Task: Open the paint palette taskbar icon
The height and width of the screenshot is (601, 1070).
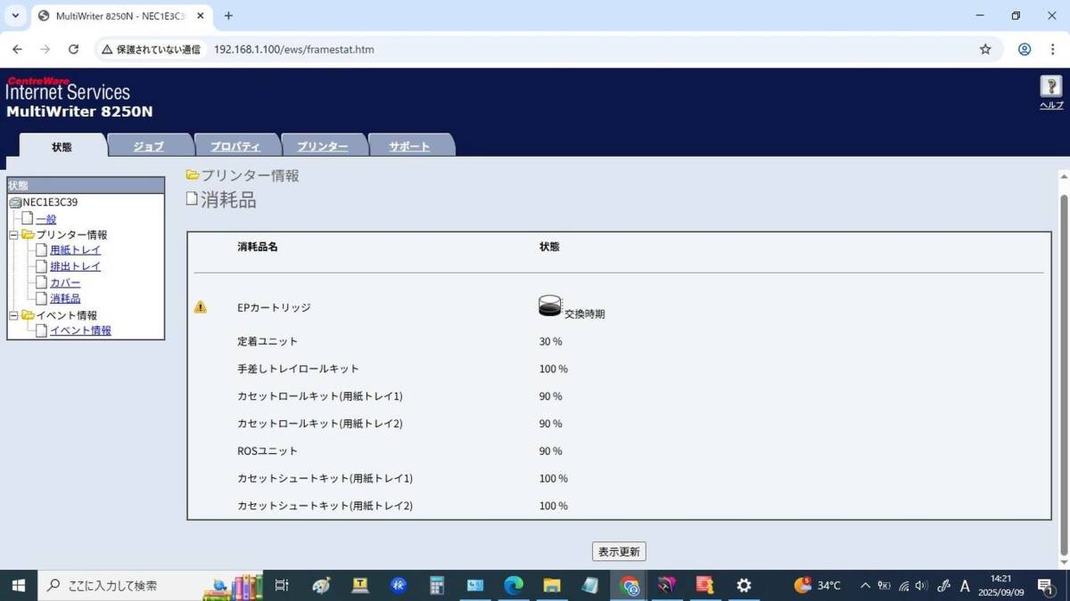Action: tap(322, 585)
